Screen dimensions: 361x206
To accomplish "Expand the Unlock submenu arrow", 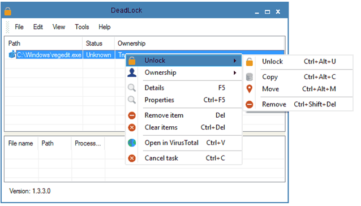I will 235,61.
